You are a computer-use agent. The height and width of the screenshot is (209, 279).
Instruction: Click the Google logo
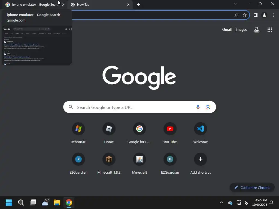tap(139, 78)
